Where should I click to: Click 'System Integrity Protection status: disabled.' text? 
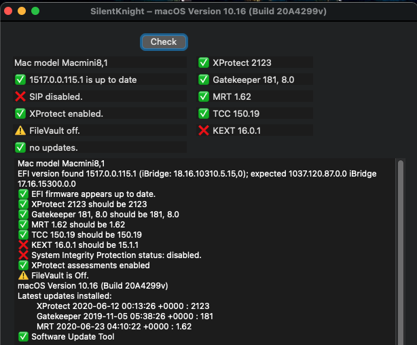(x=116, y=255)
